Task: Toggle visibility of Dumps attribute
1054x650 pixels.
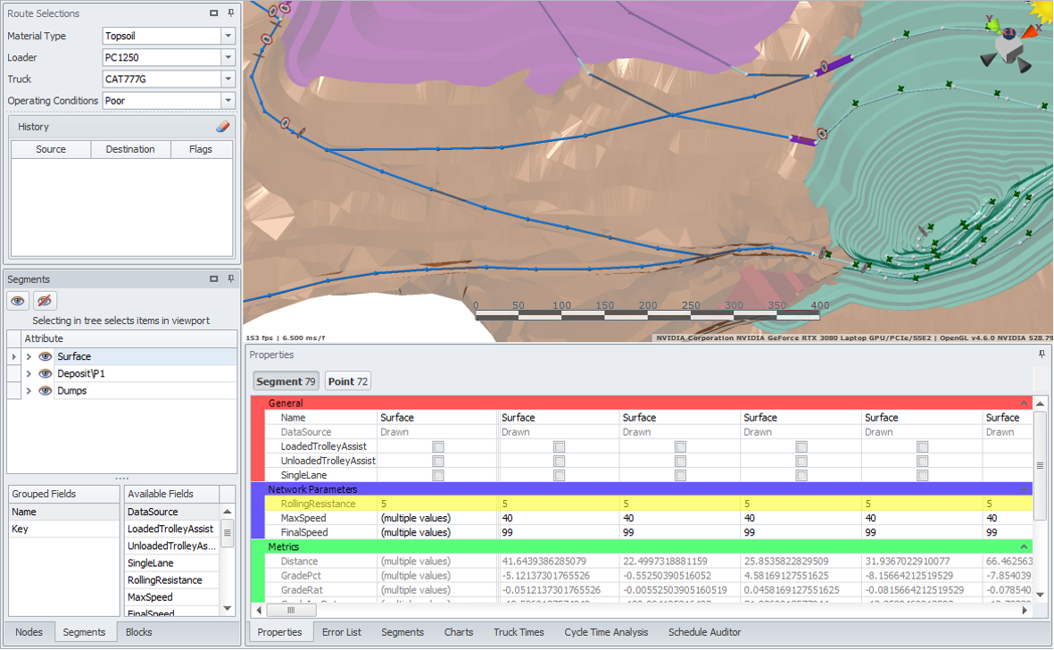Action: point(46,391)
